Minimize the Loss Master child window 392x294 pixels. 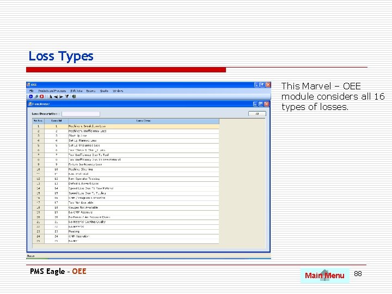[x=255, y=104]
